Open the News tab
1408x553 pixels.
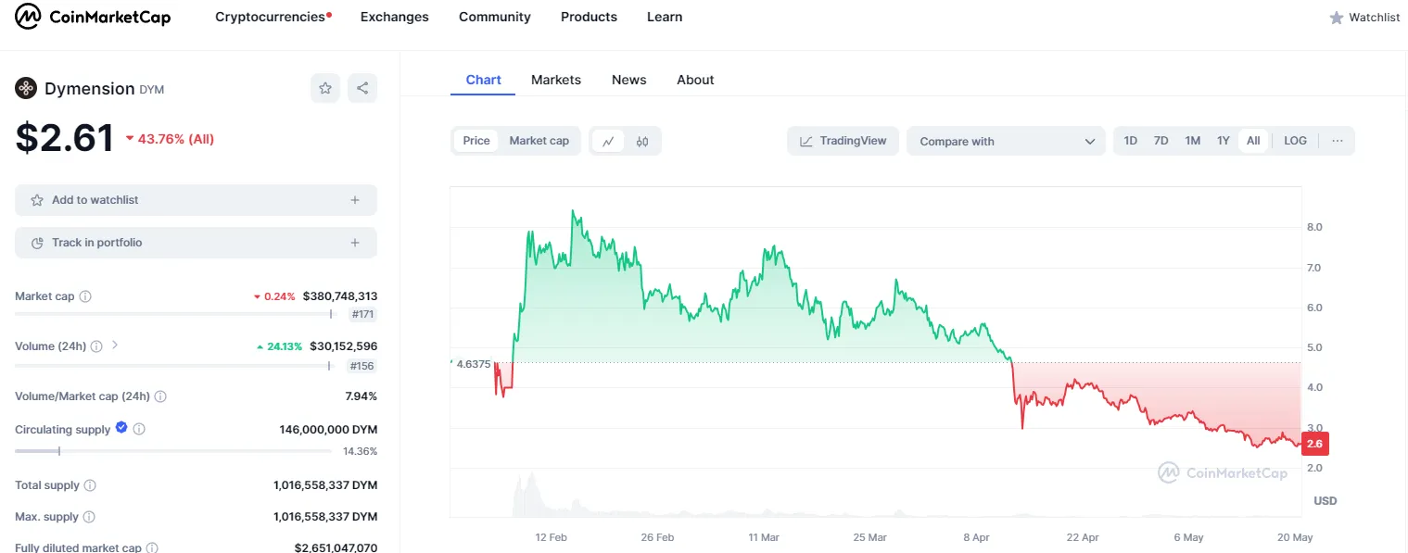628,80
